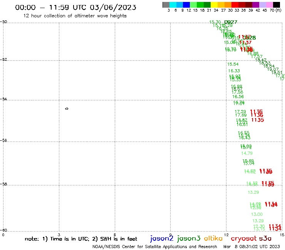Click the 'jason3' satellite label
This screenshot has width=285, height=250.
coord(189,238)
